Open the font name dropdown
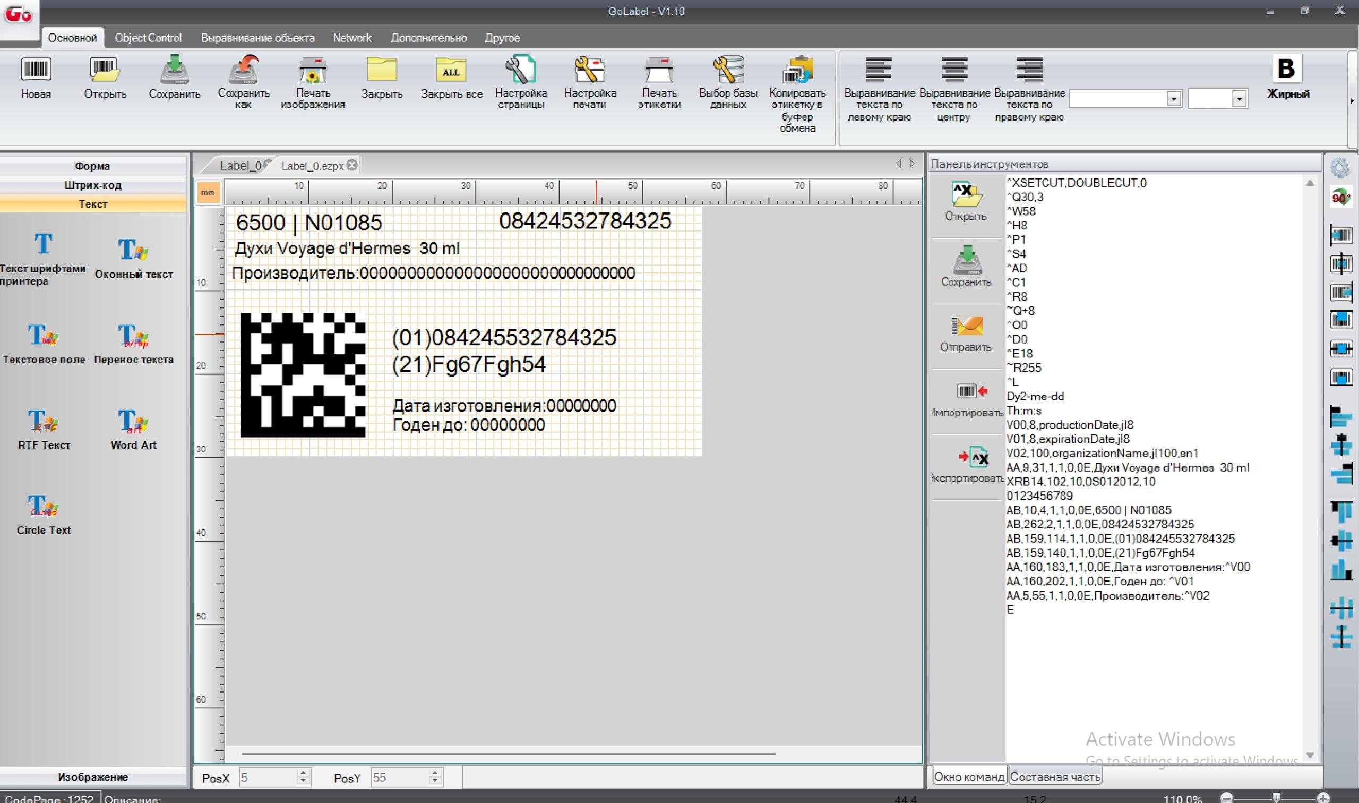 coord(1173,99)
